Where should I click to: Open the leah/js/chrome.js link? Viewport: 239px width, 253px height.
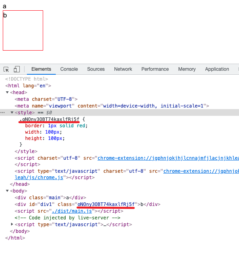[x=39, y=177]
